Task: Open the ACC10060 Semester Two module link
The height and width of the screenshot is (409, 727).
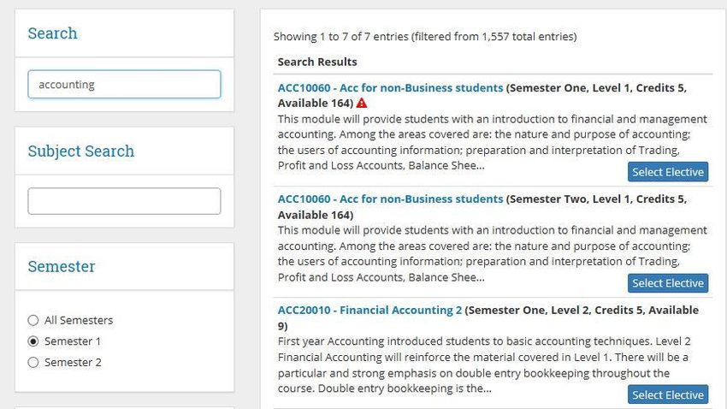Action: pos(390,199)
